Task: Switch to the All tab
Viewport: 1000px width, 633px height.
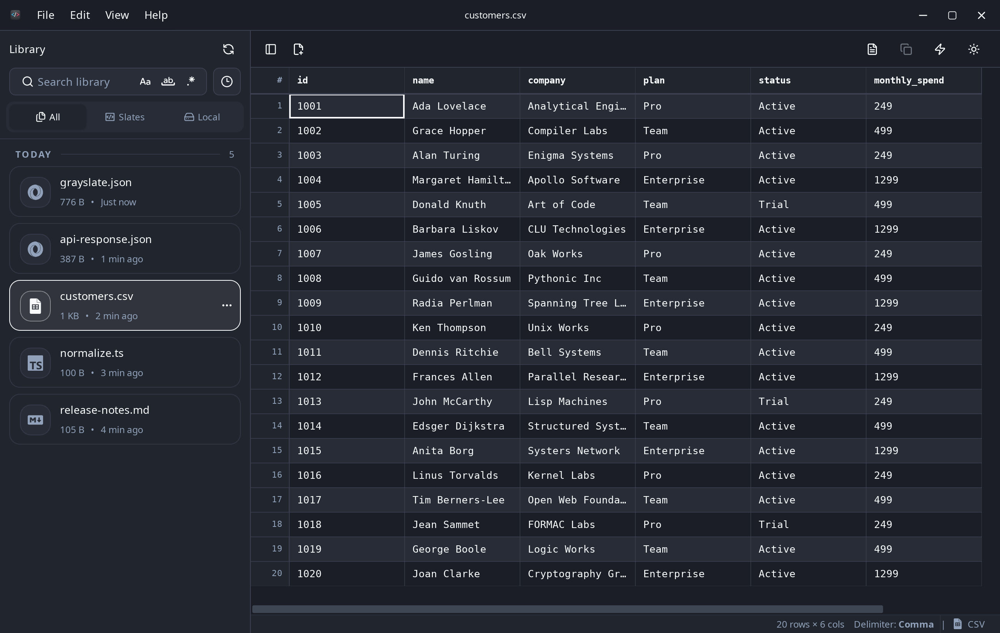Action: pyautogui.click(x=48, y=117)
